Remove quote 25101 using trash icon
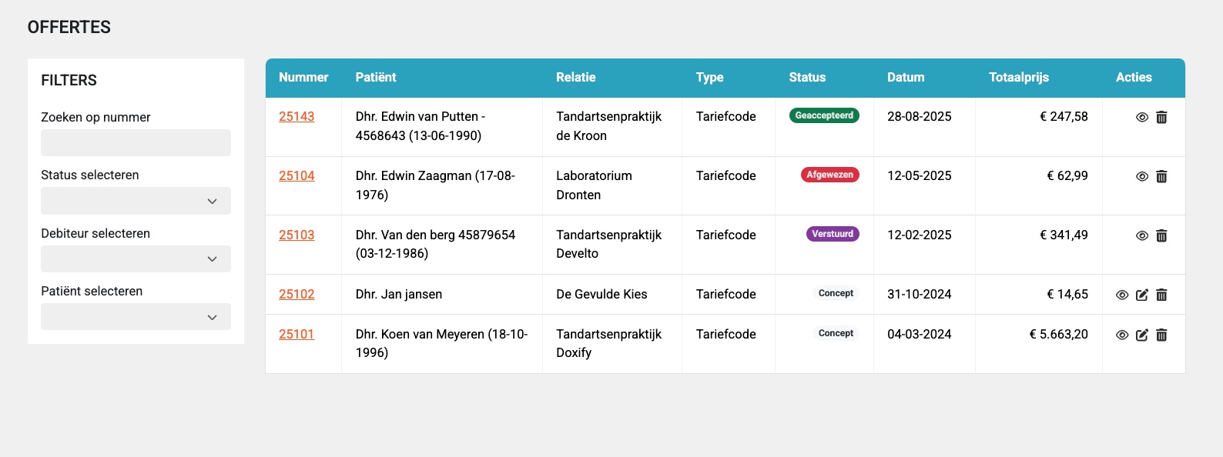This screenshot has width=1223, height=457. point(1161,335)
